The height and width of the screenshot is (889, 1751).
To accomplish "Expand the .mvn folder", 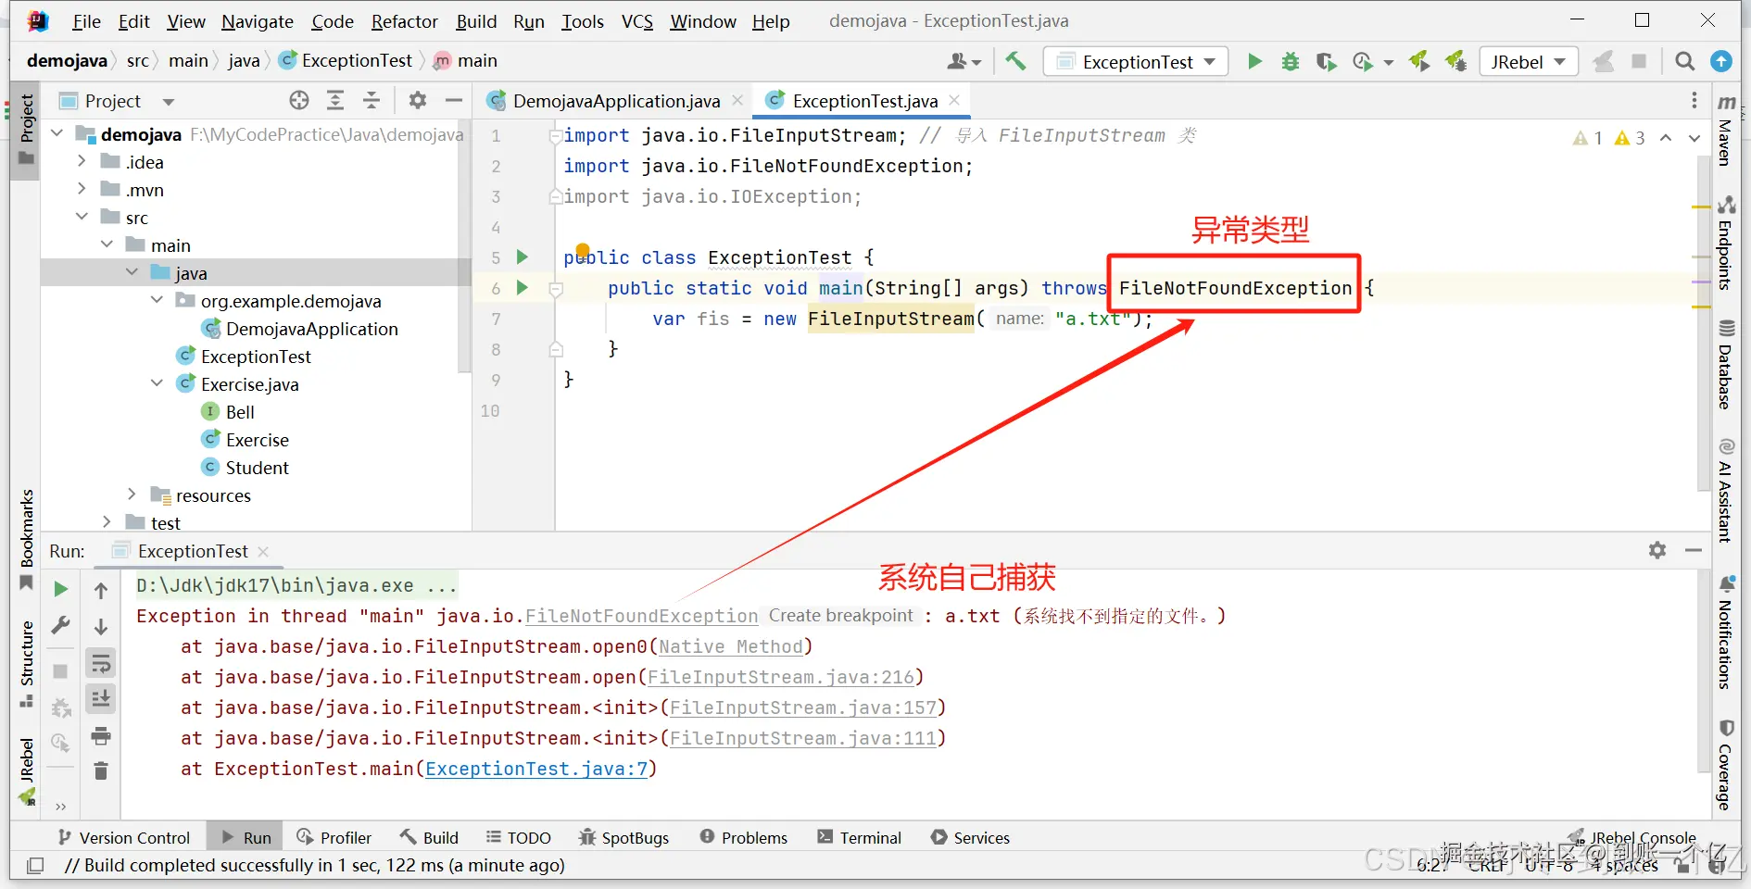I will [x=82, y=189].
